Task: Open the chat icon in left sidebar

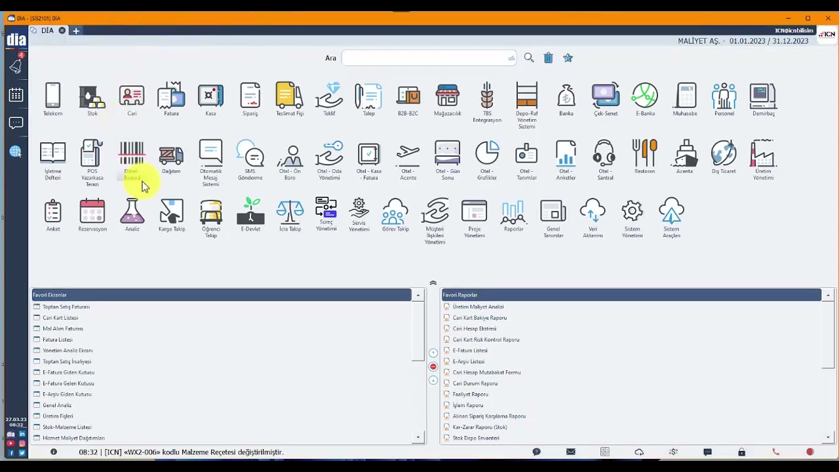Action: point(16,123)
